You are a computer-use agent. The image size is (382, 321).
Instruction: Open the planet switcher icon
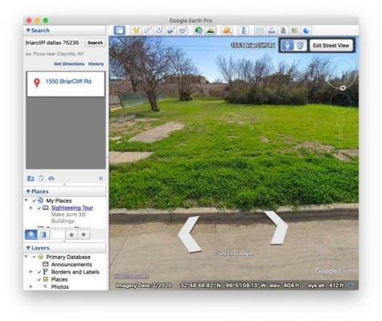click(227, 31)
